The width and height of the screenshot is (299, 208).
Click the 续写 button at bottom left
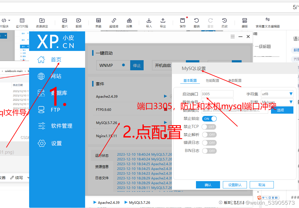pyautogui.click(x=17, y=178)
